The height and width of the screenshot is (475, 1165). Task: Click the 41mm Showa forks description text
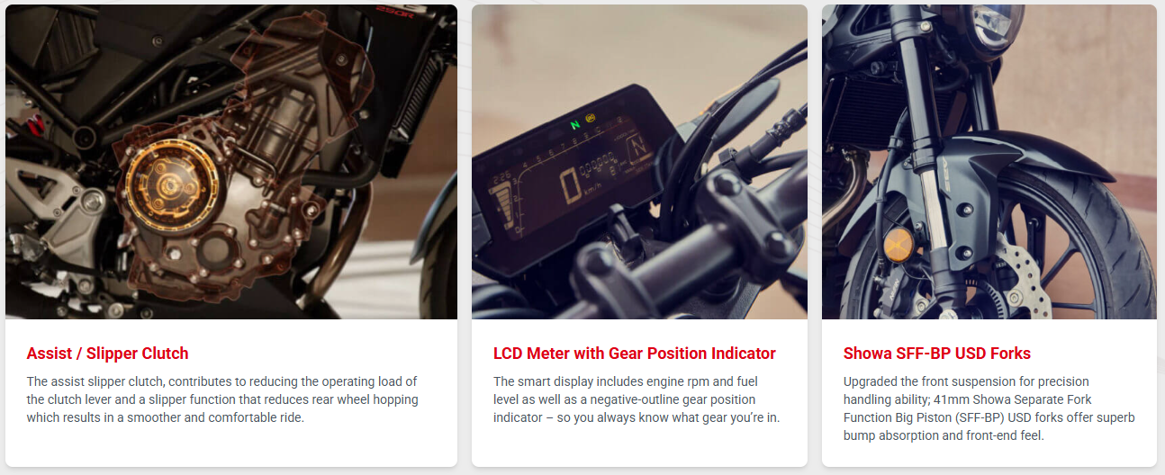pyautogui.click(x=989, y=408)
